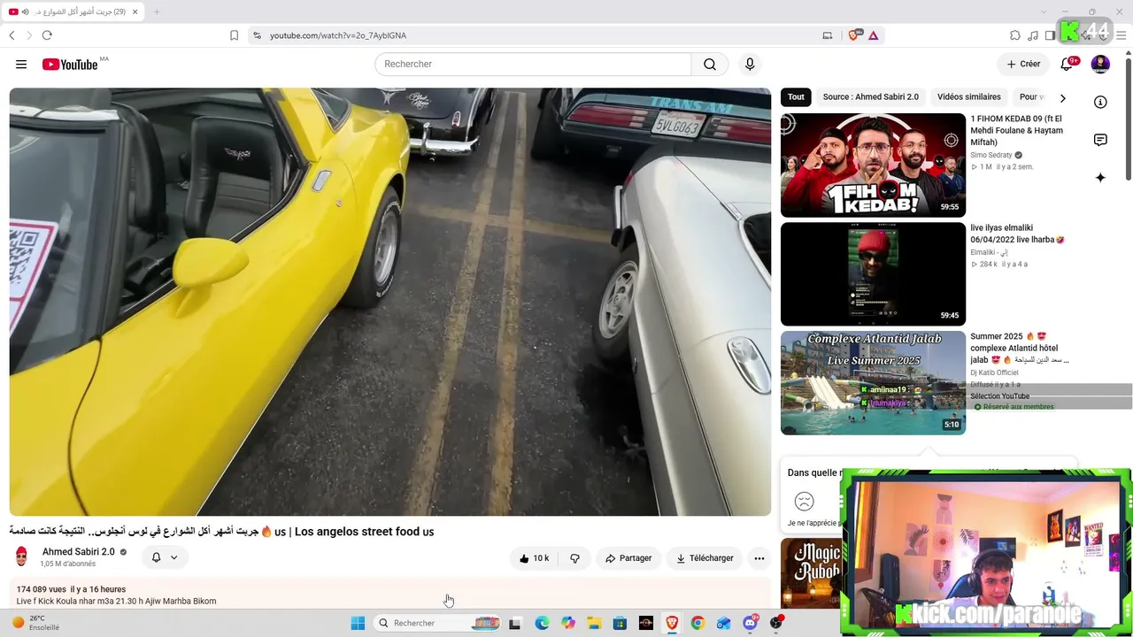This screenshot has width=1133, height=637.
Task: Click the search magnifier button
Action: click(x=710, y=65)
